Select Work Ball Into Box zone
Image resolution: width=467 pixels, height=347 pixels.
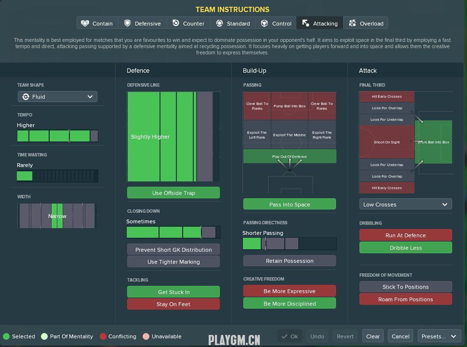tap(433, 142)
